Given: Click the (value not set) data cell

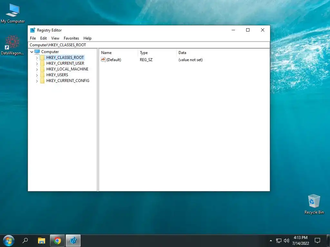Looking at the screenshot, I should click(x=190, y=60).
